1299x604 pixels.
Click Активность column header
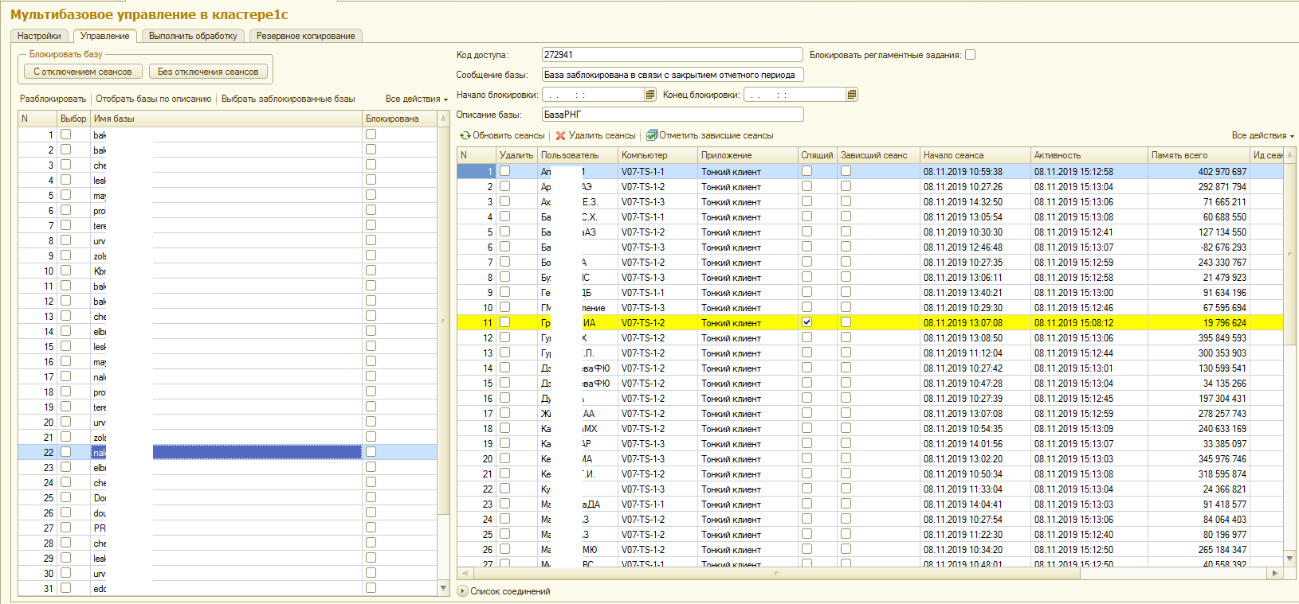click(1089, 155)
